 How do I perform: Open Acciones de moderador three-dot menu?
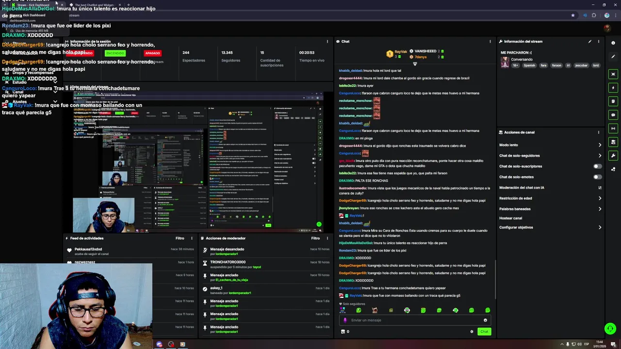pyautogui.click(x=327, y=238)
